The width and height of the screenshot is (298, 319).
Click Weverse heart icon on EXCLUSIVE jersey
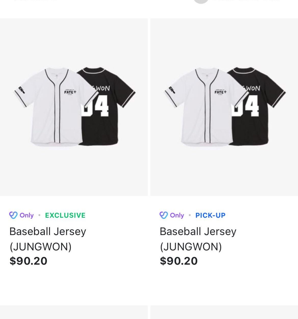click(13, 215)
